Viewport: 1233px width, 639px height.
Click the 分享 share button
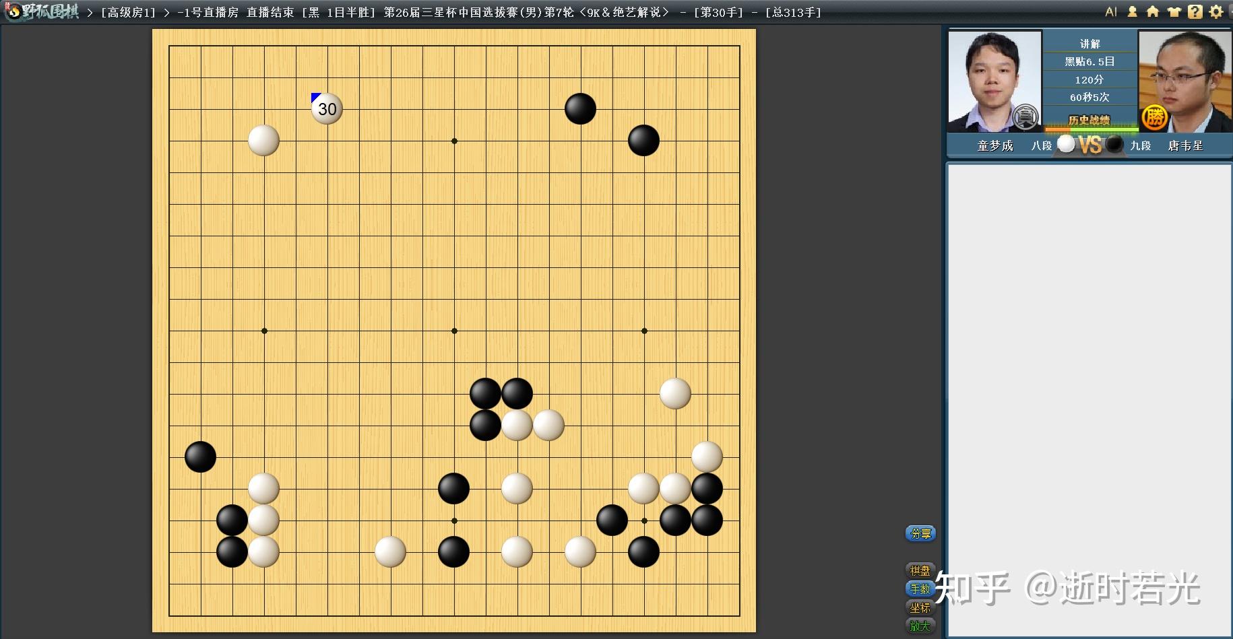click(x=920, y=533)
